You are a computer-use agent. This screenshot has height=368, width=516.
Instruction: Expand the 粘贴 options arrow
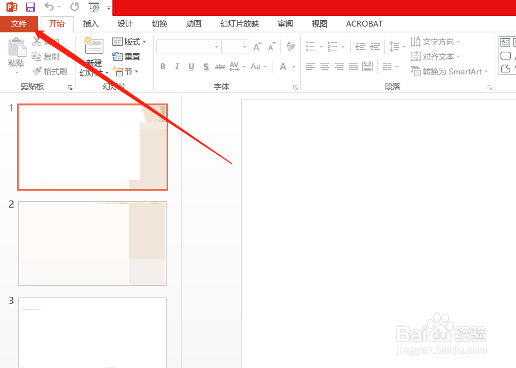(x=16, y=72)
